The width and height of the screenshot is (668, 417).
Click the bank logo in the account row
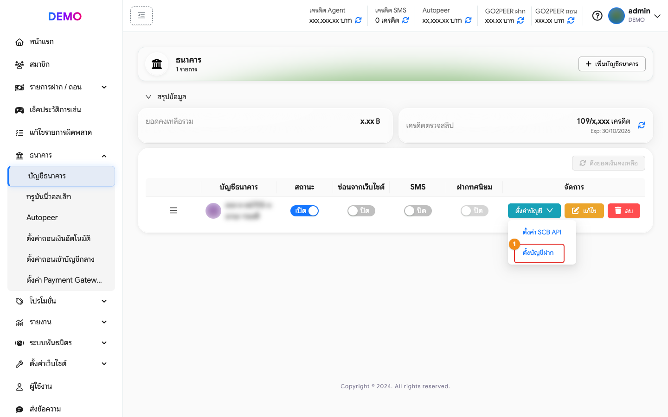(x=213, y=211)
